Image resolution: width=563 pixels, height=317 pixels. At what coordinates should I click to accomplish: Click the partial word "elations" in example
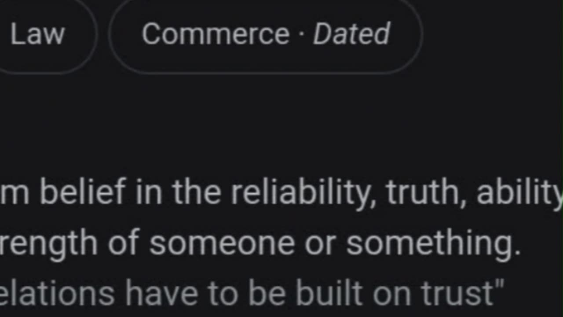(x=57, y=293)
